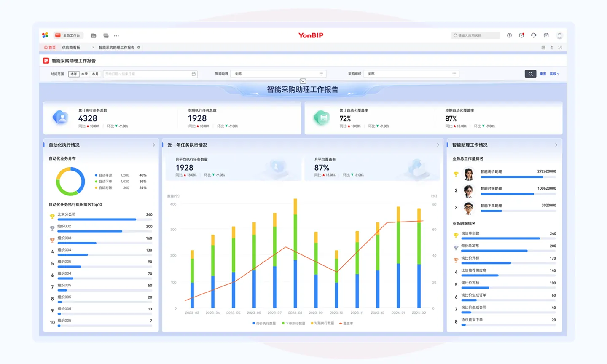Select the 本年 time range option
This screenshot has width=607, height=364.
[x=74, y=74]
